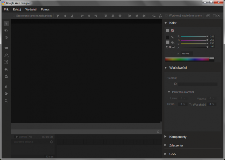Select the 3D object rotate tool

[x=6, y=30]
